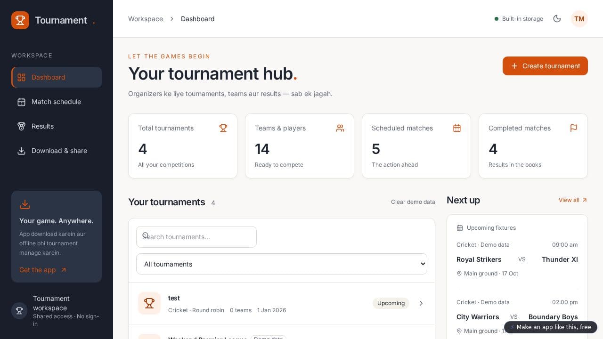Click the Scheduled matches count 5
This screenshot has height=339, width=603.
(x=376, y=149)
